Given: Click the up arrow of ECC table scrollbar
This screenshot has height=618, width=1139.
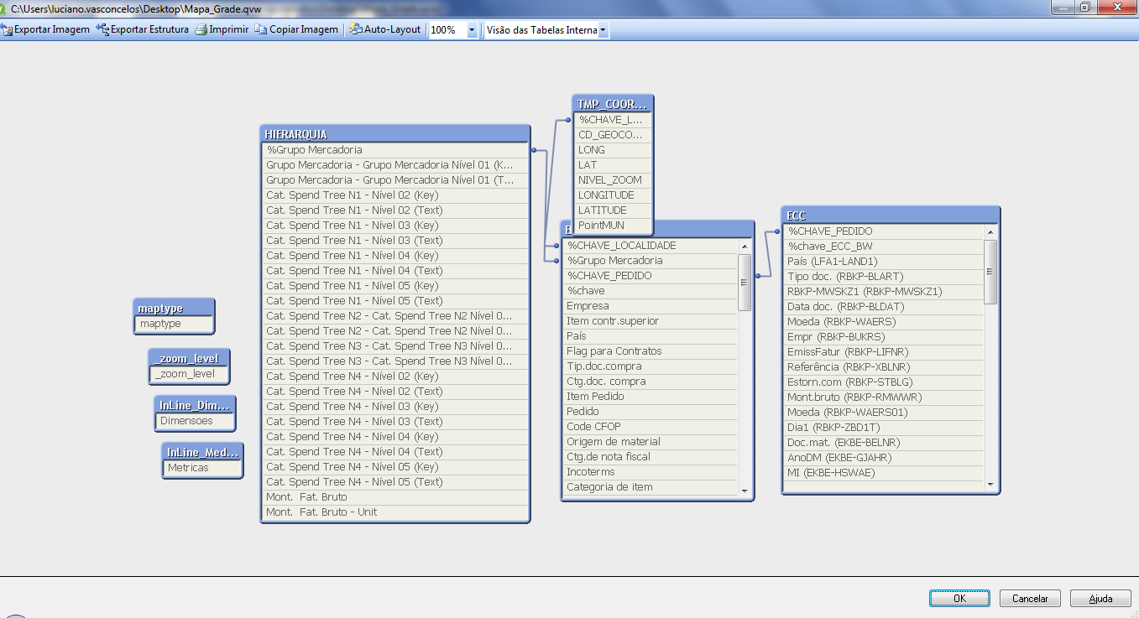Looking at the screenshot, I should click(990, 231).
